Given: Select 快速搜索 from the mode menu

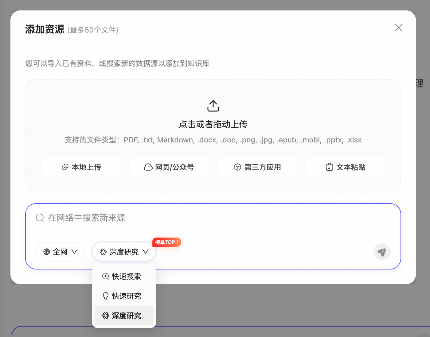Looking at the screenshot, I should tap(124, 276).
